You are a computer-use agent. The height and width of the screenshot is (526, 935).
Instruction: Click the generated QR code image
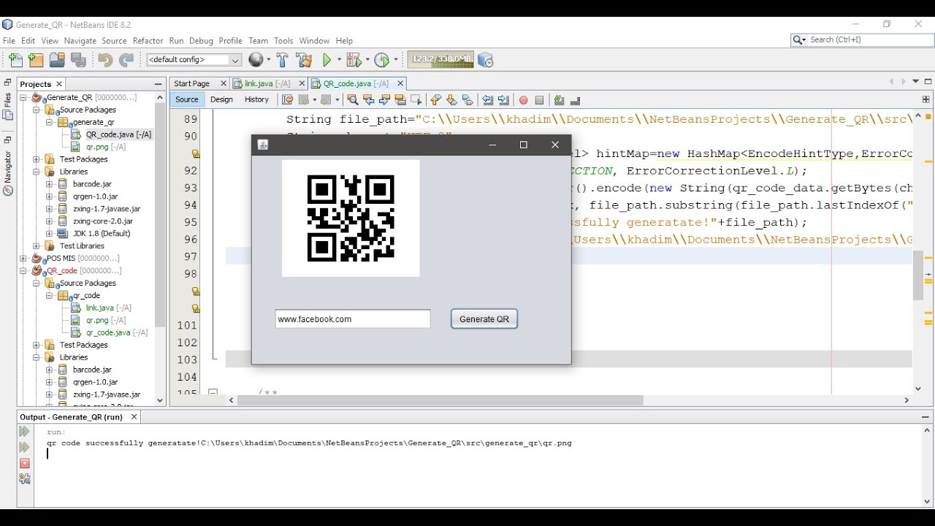point(351,218)
